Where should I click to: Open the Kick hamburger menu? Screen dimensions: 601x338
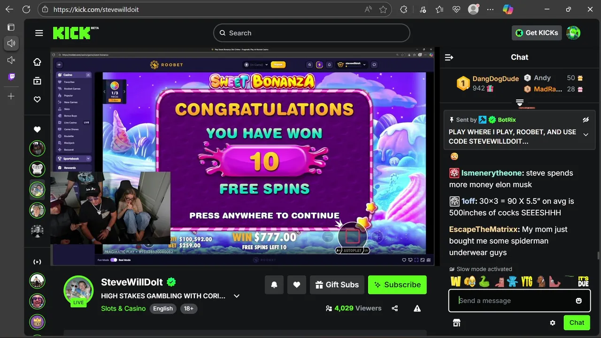pyautogui.click(x=39, y=33)
